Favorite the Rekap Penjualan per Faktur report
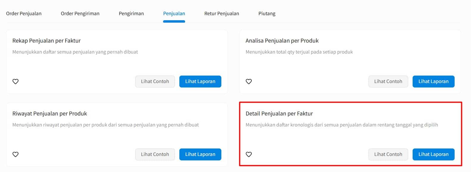Screen dimensions: 471x172 click(x=15, y=82)
